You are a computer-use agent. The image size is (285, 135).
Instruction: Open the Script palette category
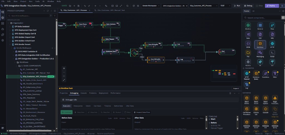coord(272,54)
